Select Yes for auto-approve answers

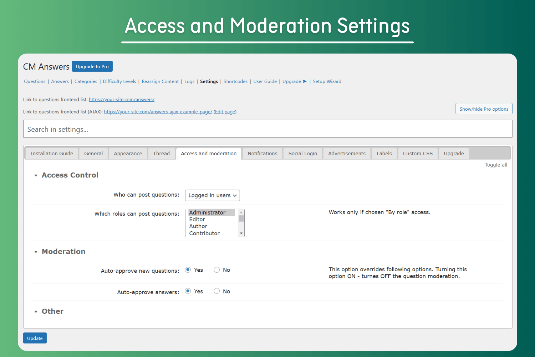click(x=188, y=291)
